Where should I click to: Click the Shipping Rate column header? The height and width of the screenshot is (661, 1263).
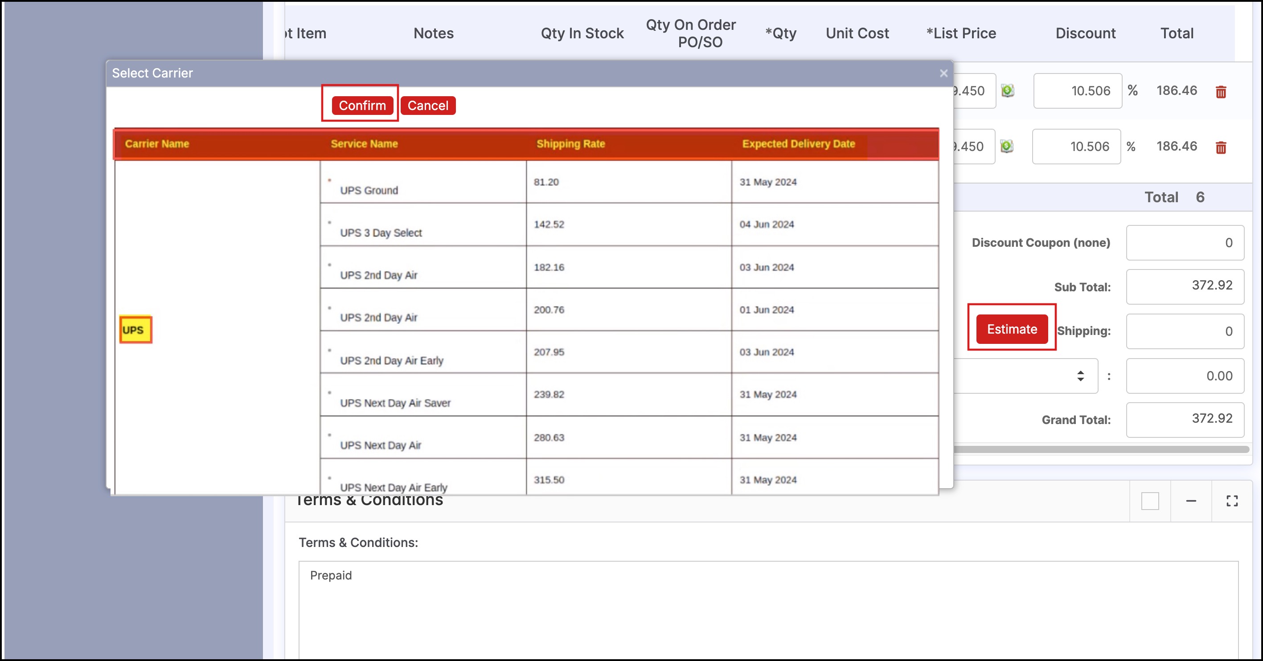point(571,143)
